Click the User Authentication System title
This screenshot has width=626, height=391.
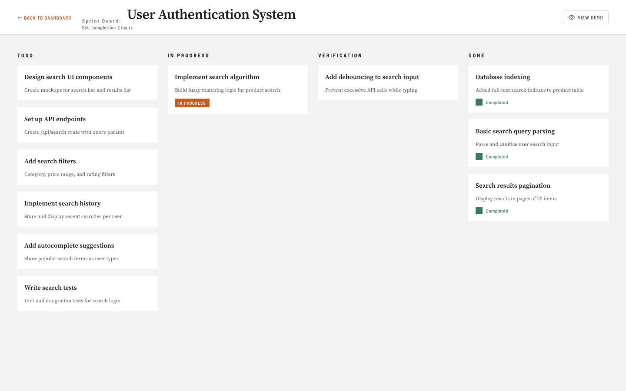click(x=211, y=15)
